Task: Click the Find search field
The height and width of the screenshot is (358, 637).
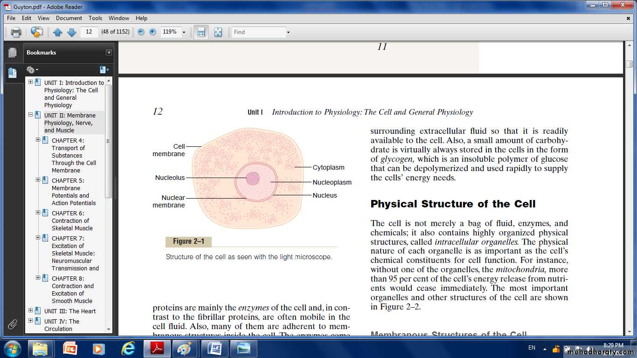Action: click(258, 32)
